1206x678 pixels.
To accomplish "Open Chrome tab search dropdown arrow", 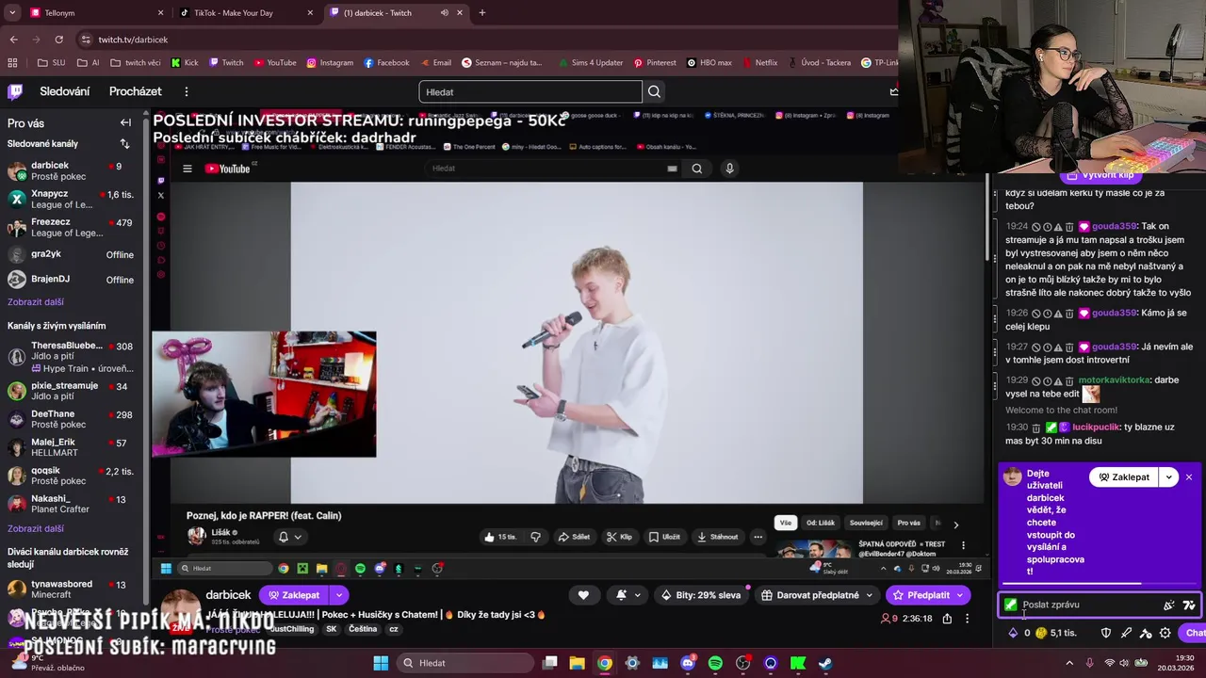I will click(11, 13).
